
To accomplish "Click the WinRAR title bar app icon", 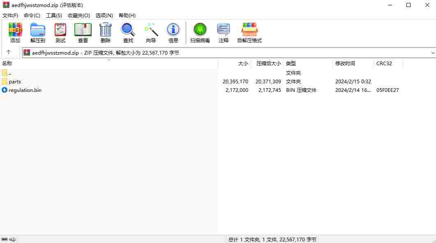I will 6,5.
